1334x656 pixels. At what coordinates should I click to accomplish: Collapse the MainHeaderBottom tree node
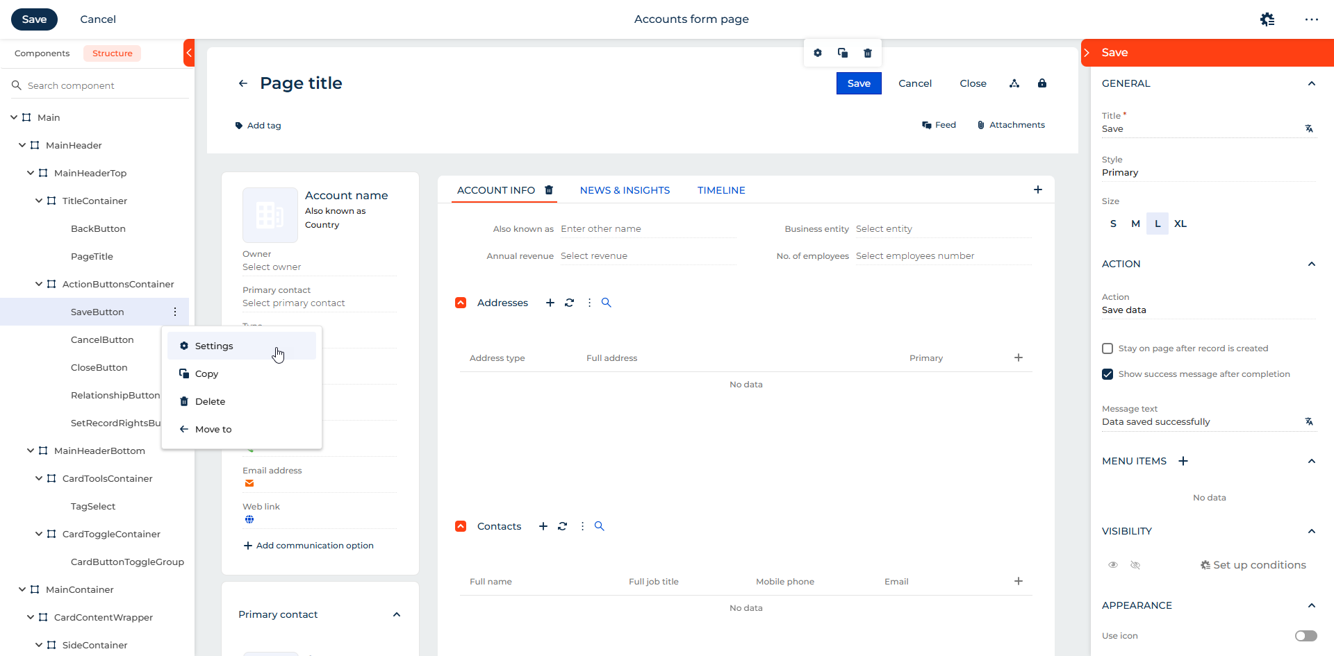click(31, 451)
